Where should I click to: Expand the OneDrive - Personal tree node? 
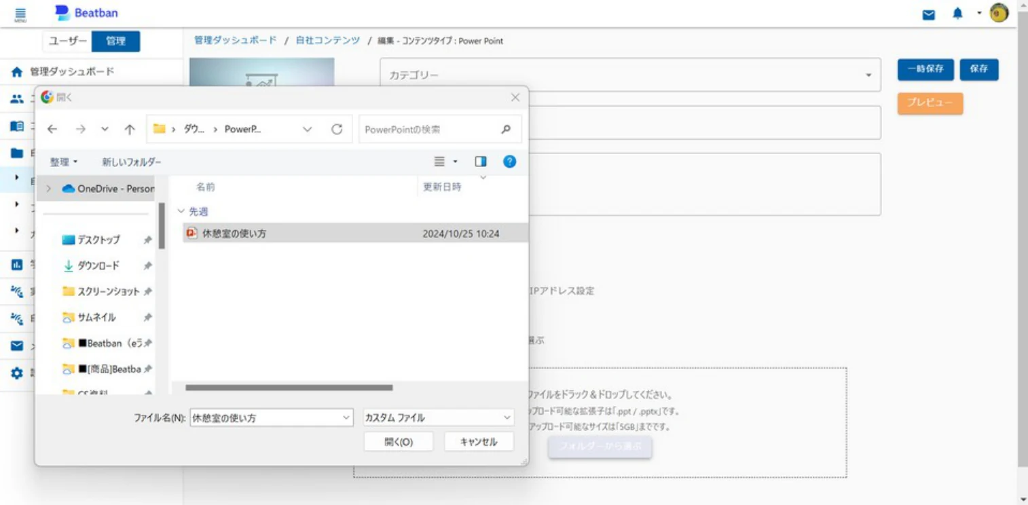pyautogui.click(x=48, y=189)
